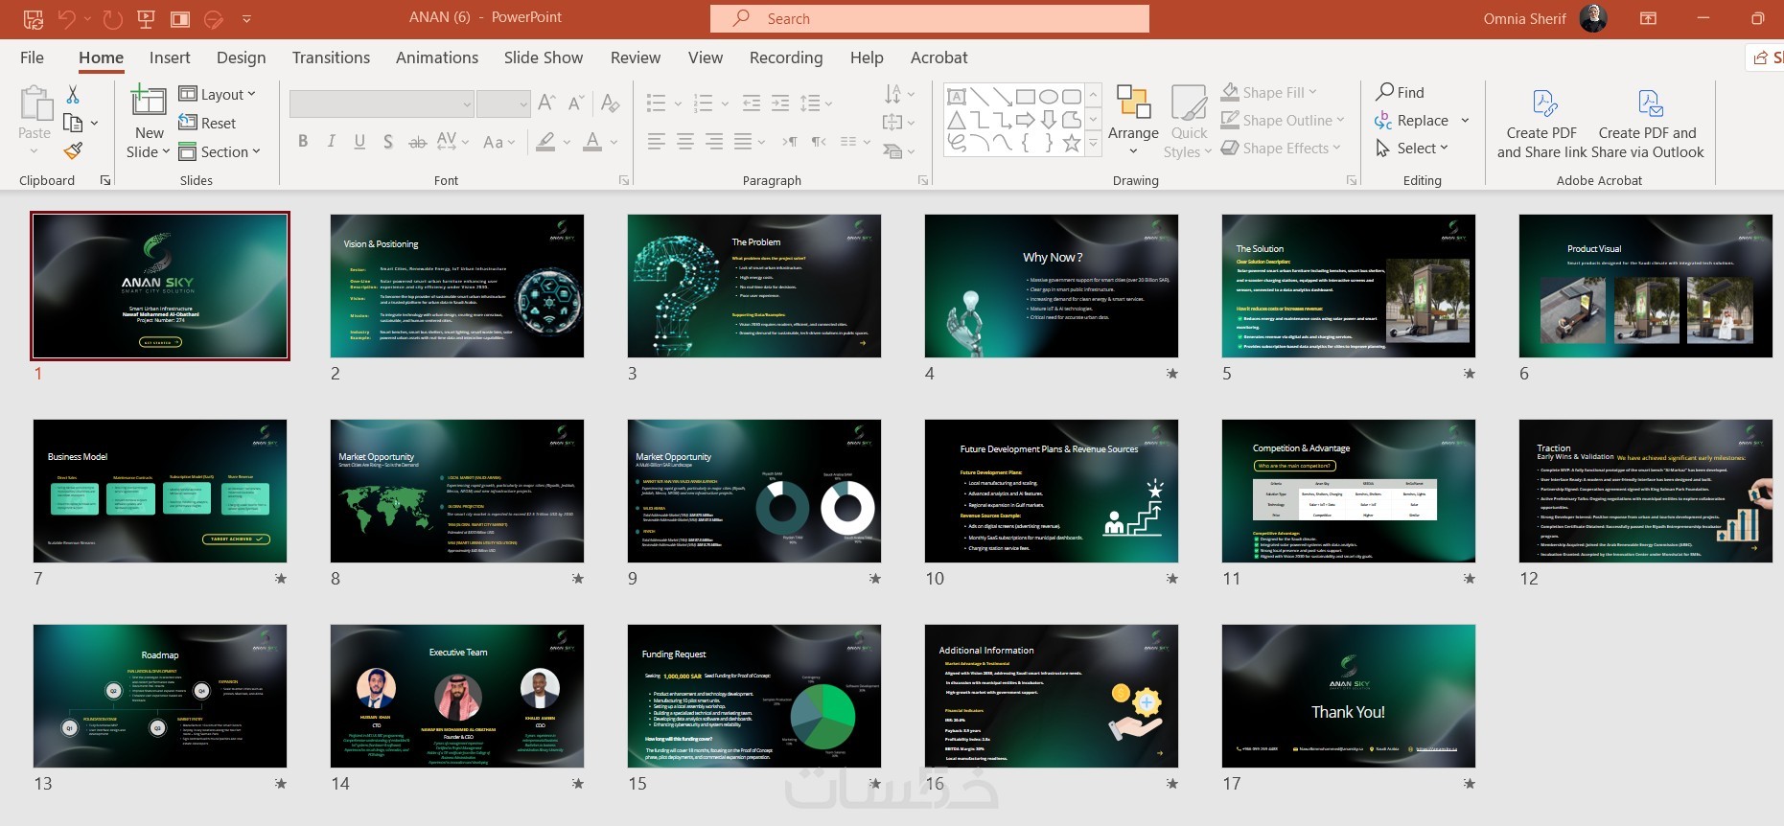Toggle Center alignment
The height and width of the screenshot is (826, 1784).
[685, 142]
